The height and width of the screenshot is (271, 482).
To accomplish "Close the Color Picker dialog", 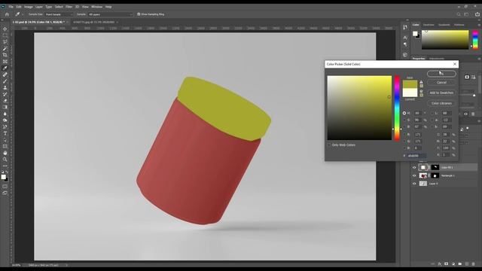I will 455,64.
